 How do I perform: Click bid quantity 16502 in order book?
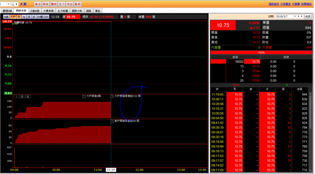[x=239, y=61]
